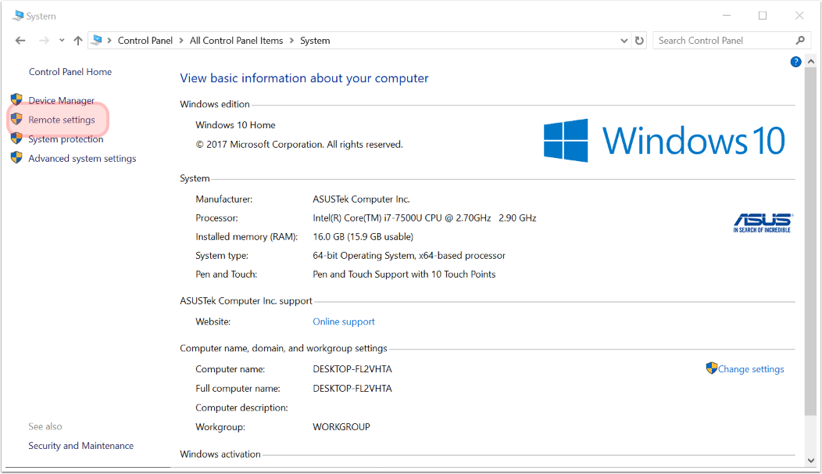Go back with the back arrow
Screen dimensions: 822x474
pyautogui.click(x=20, y=41)
